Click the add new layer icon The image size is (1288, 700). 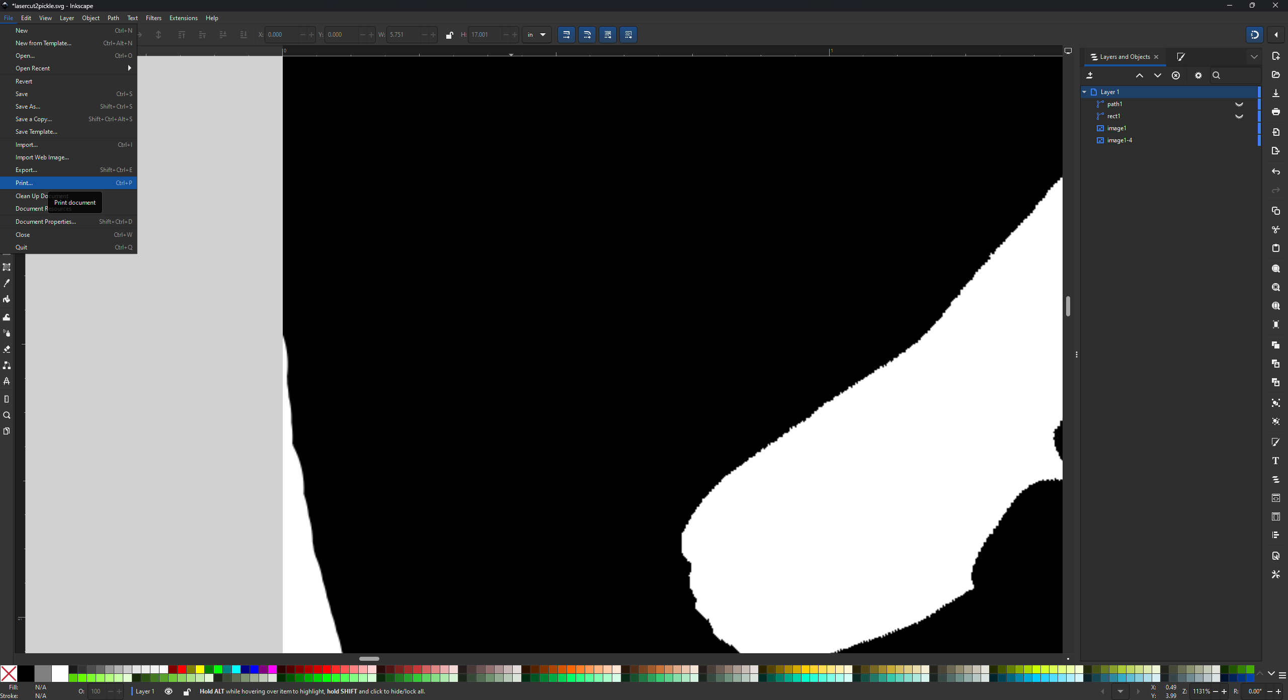1090,75
